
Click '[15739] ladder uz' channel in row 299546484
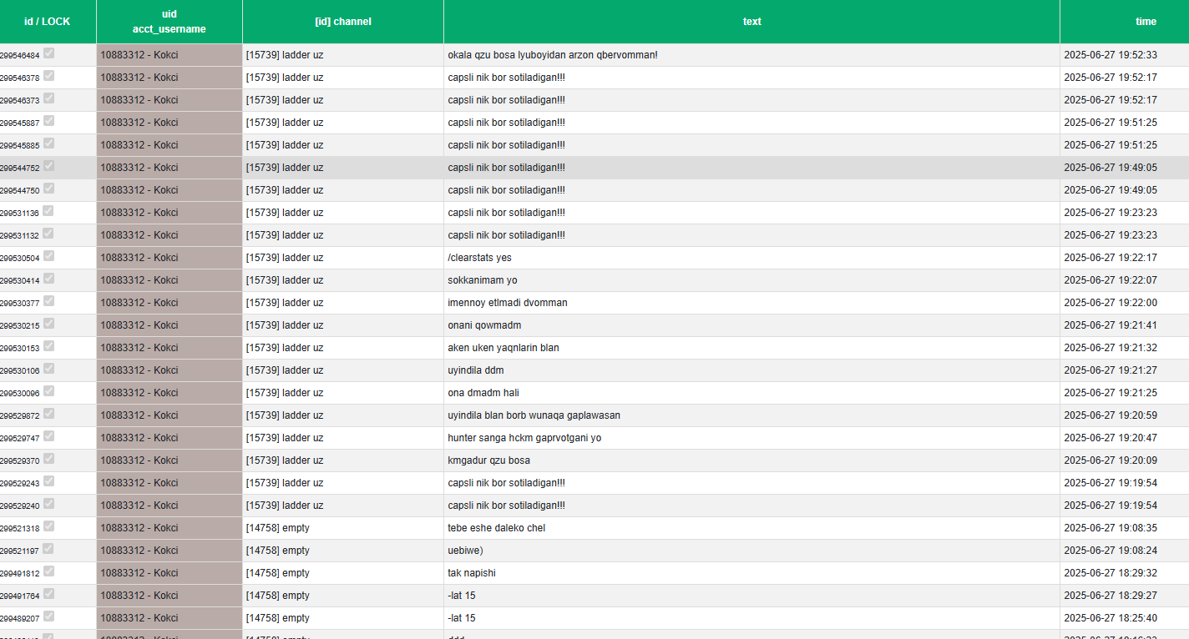pos(285,55)
